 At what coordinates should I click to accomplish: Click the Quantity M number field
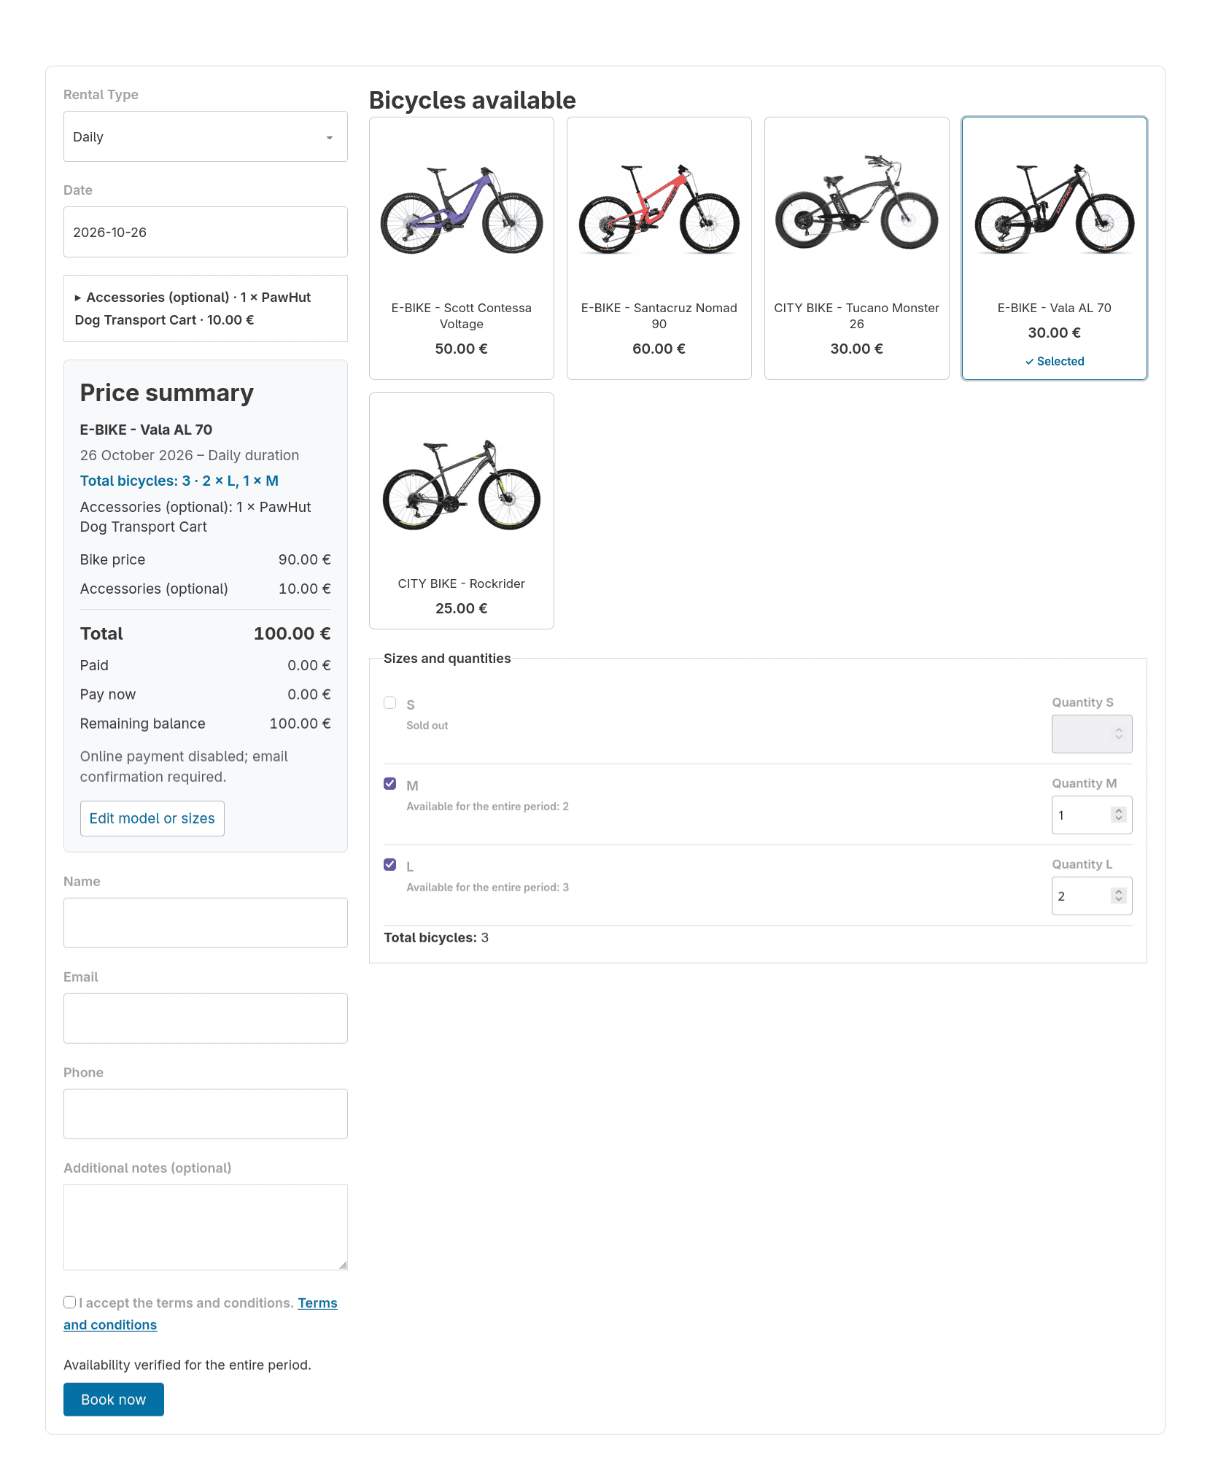(1091, 815)
